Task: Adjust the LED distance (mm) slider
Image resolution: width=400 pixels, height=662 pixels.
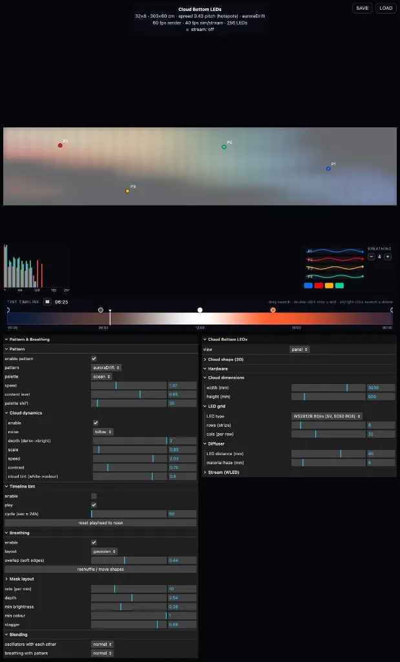Action: tap(328, 454)
